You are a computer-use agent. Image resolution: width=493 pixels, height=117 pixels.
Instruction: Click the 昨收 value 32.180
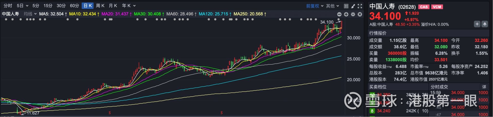481,47
